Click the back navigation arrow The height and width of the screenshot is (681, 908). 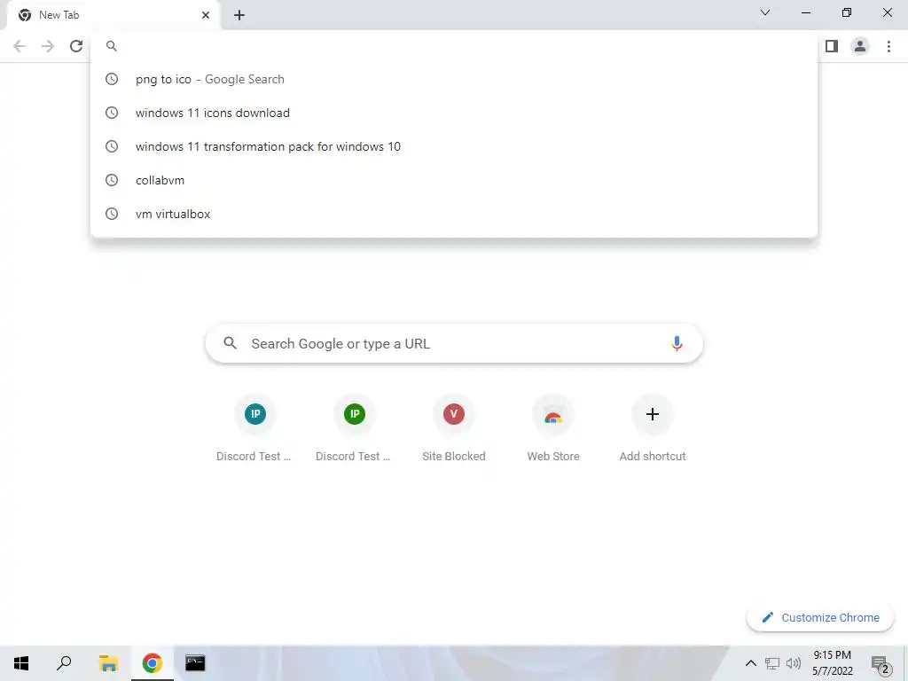(20, 46)
